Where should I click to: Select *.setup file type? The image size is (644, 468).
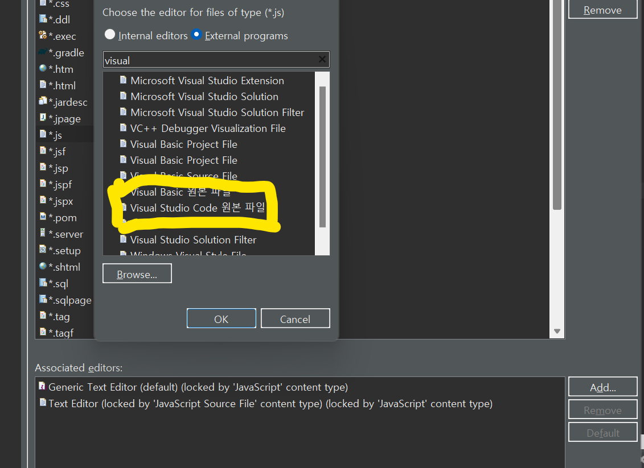click(64, 251)
